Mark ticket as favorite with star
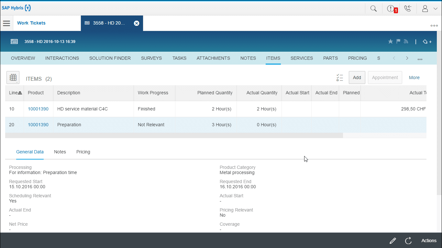The image size is (442, 248). pos(391,41)
